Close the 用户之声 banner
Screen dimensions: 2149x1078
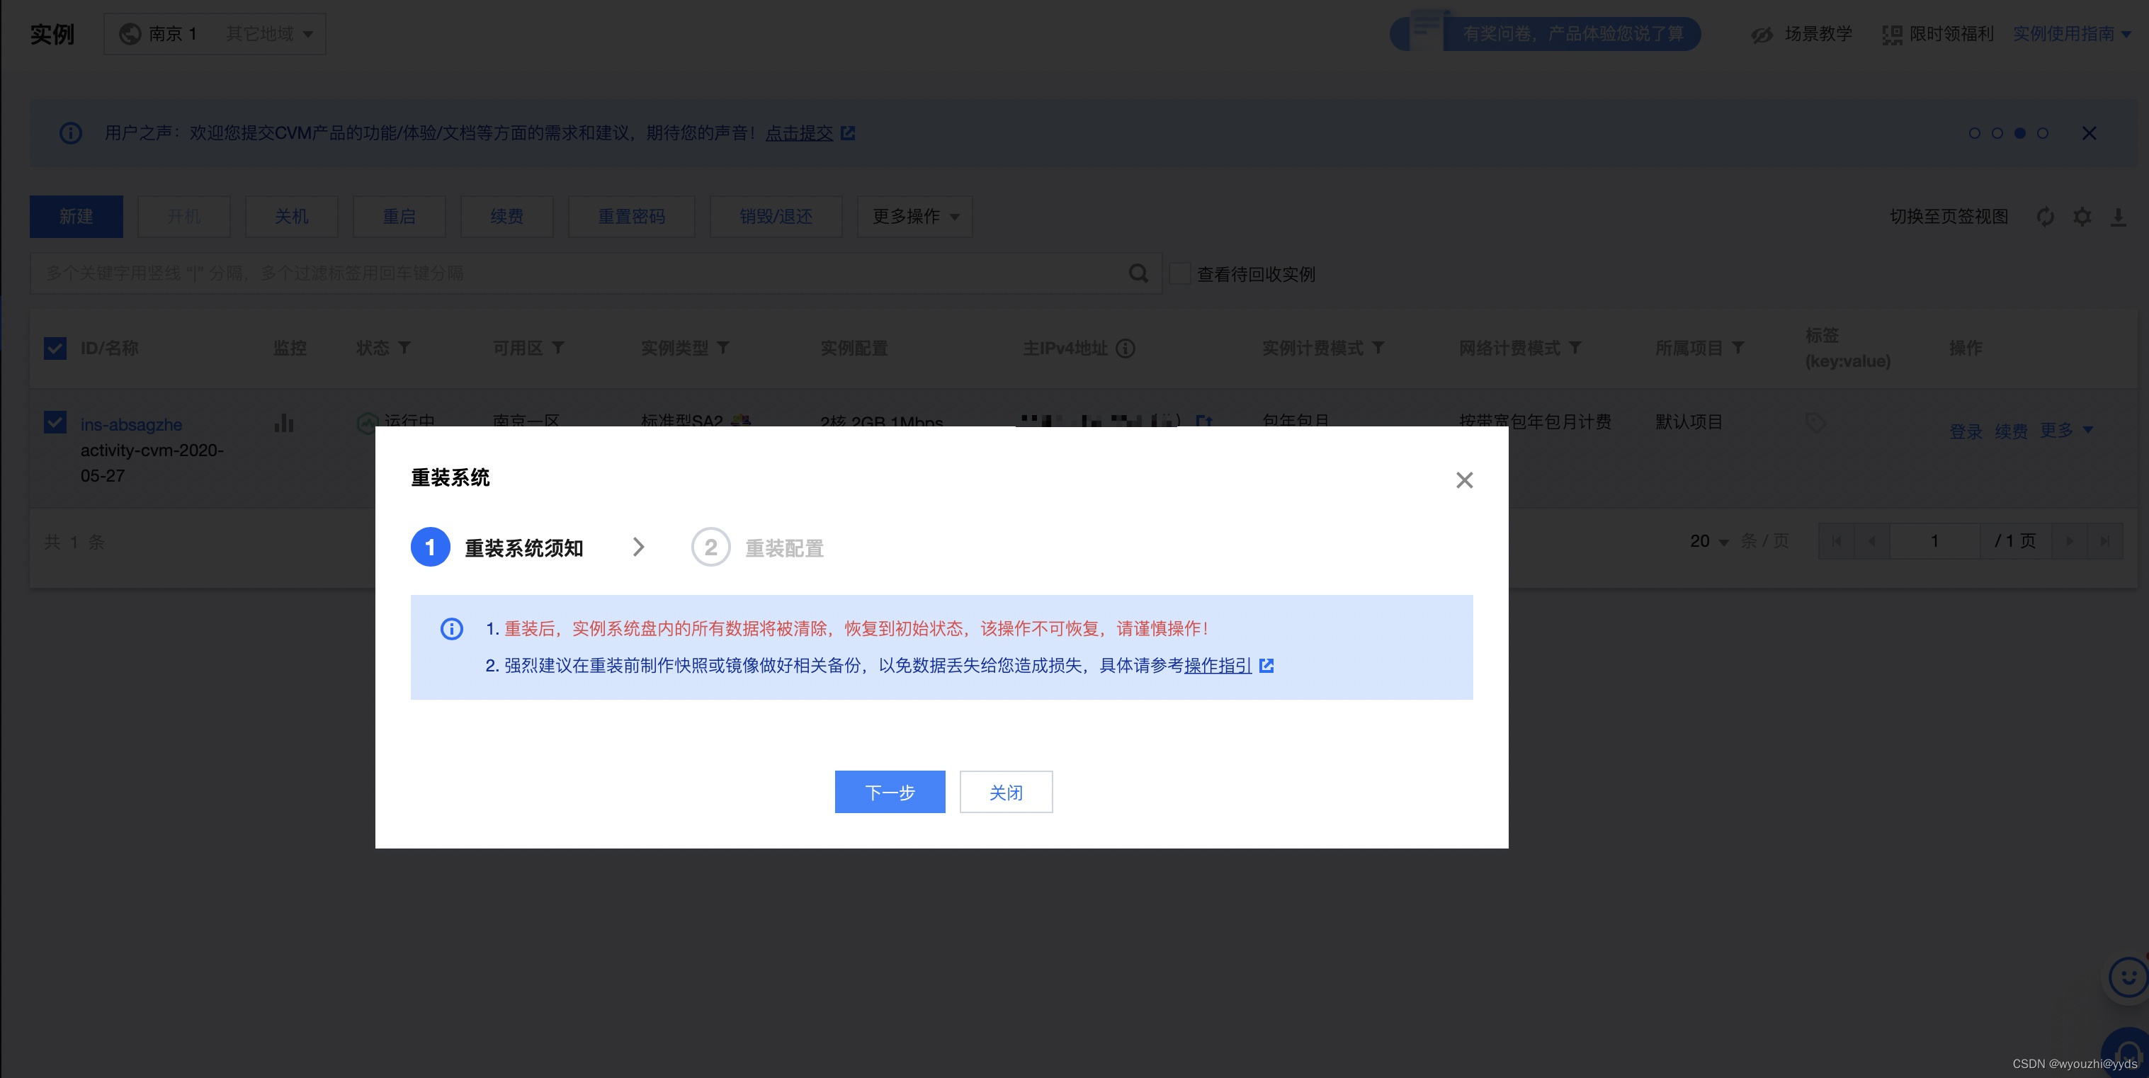[2089, 132]
